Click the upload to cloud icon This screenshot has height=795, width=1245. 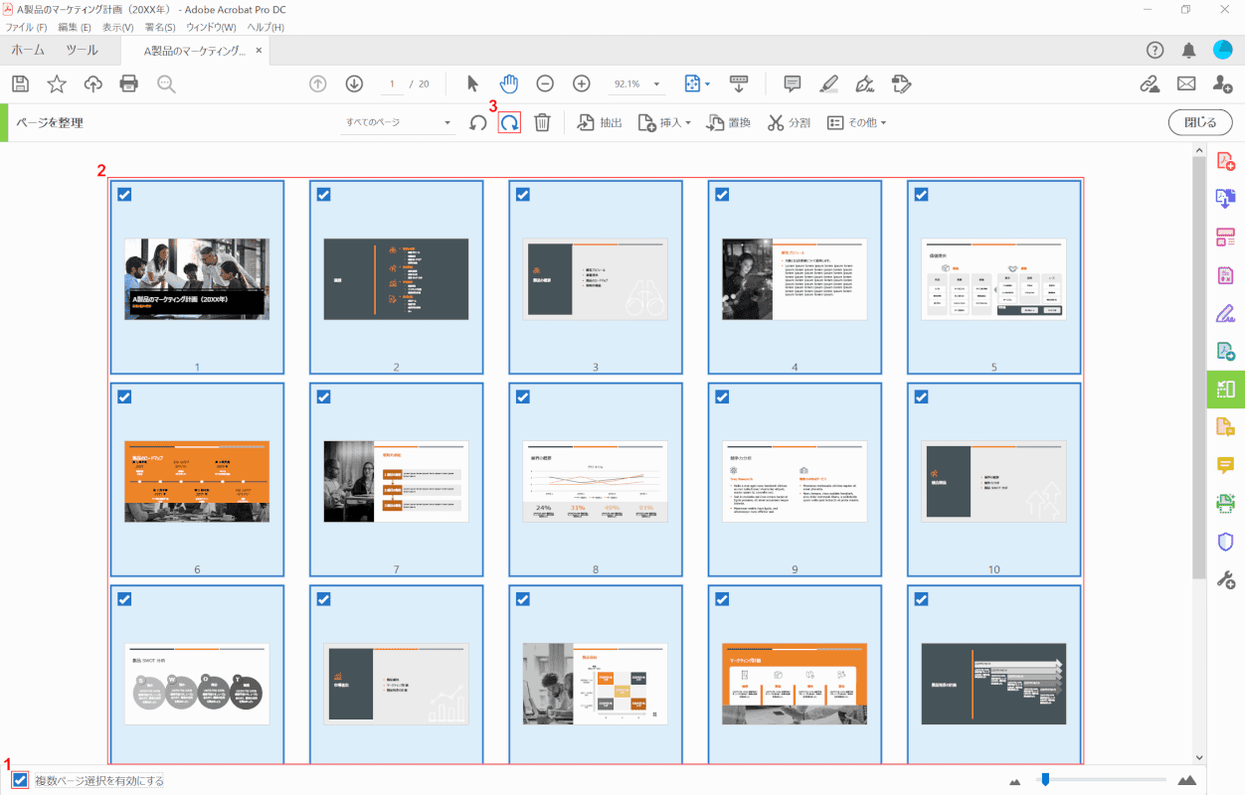[92, 84]
